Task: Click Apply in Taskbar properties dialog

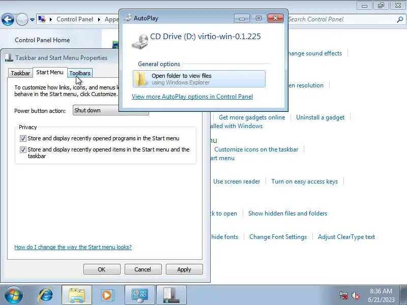Action: point(184,269)
